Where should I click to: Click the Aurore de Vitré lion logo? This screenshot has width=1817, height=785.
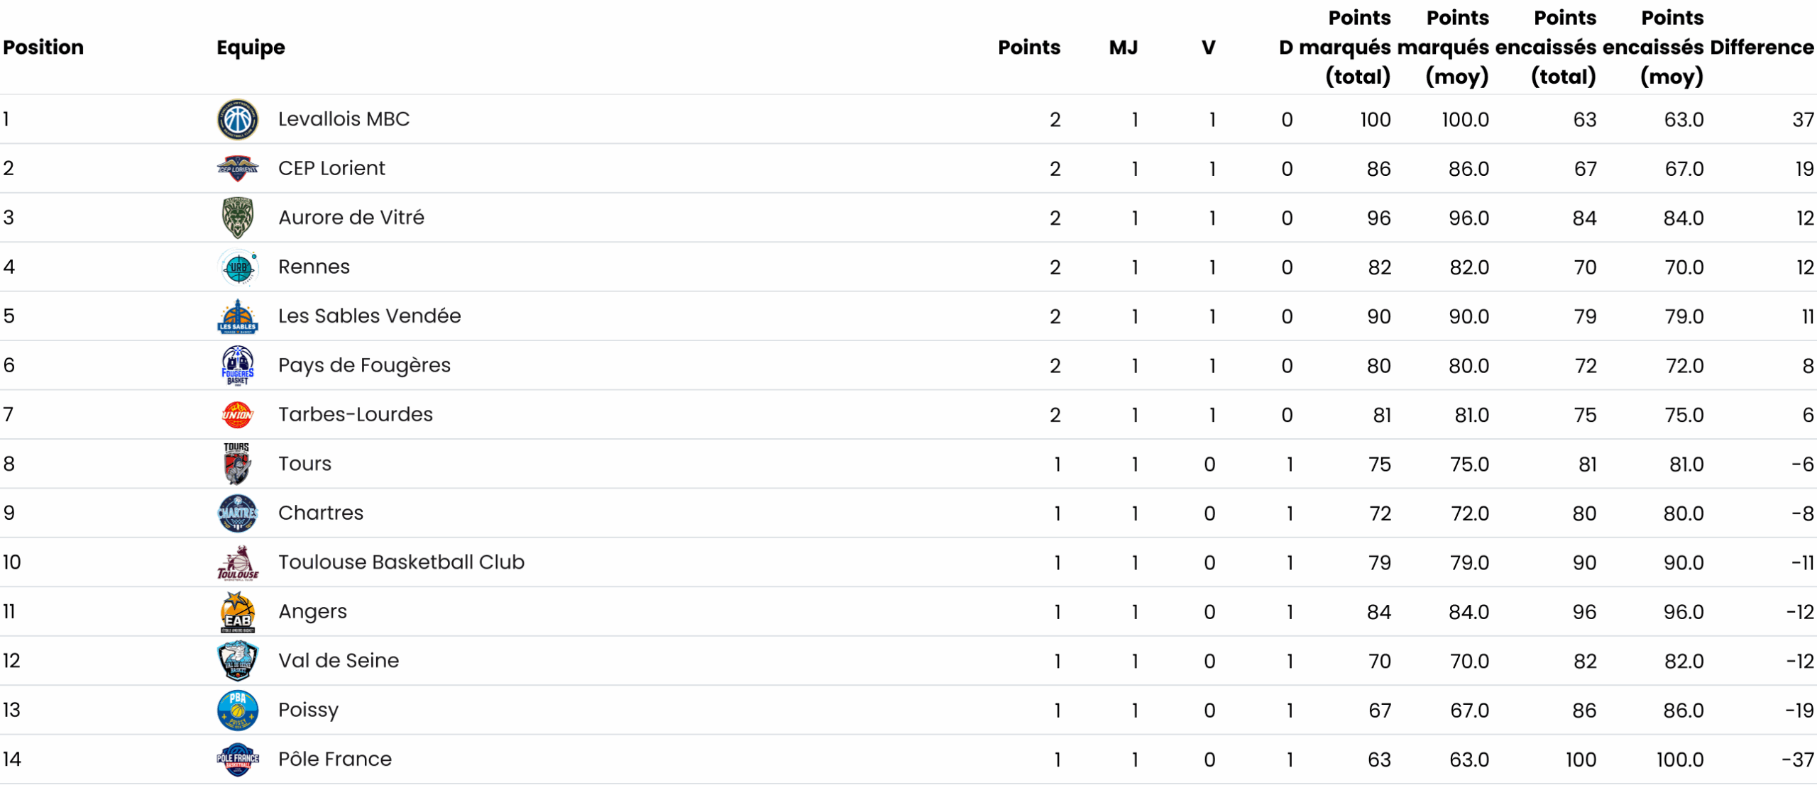click(x=237, y=218)
